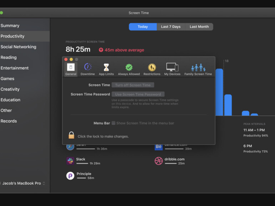Select Productivity in the sidebar

[25, 36]
